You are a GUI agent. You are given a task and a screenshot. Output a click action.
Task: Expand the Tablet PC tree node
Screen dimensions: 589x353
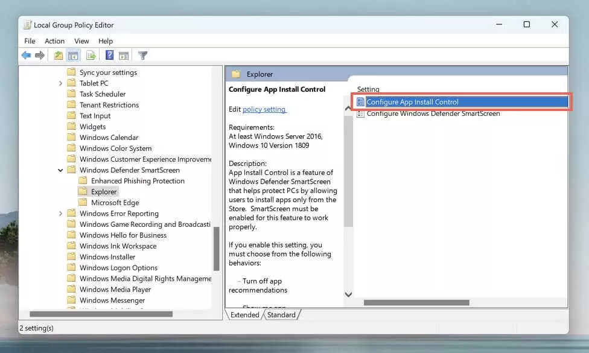[60, 83]
